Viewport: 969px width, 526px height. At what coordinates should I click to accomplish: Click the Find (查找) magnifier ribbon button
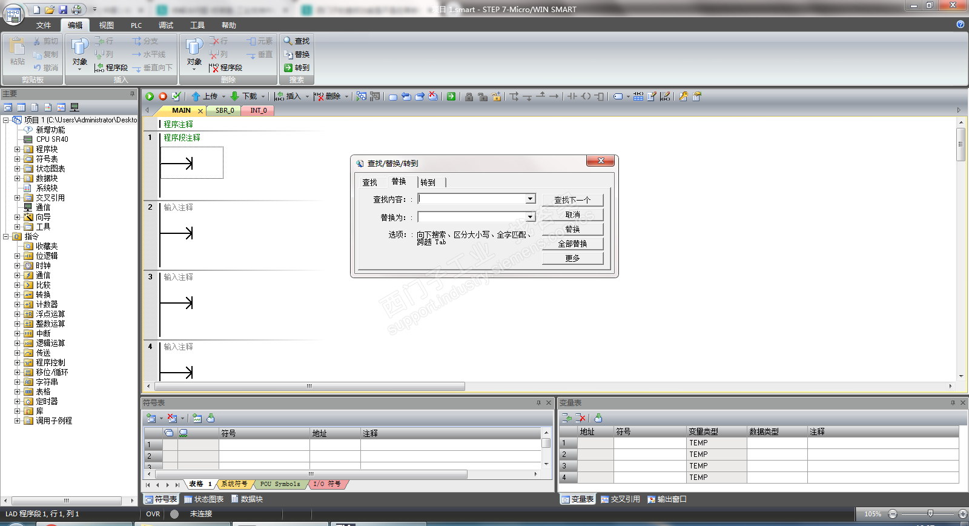(297, 41)
